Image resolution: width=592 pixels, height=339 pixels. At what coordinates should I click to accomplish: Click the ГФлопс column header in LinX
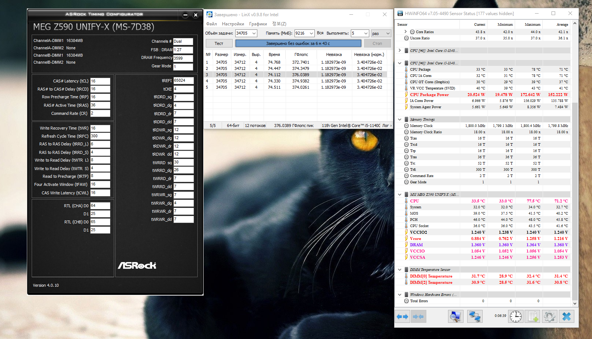301,54
